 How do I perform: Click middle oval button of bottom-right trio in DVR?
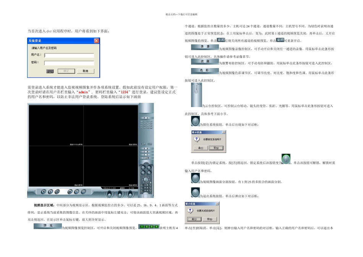pyautogui.click(x=120, y=194)
